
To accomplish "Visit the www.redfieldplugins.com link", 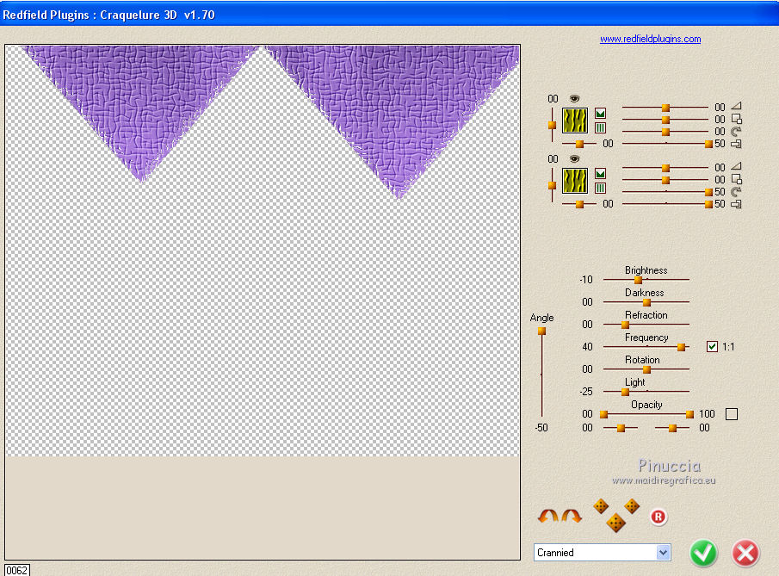I will (651, 39).
